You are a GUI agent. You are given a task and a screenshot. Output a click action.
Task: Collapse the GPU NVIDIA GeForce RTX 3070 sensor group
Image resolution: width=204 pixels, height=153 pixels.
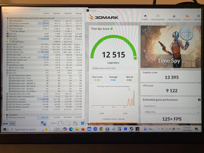coord(5,18)
